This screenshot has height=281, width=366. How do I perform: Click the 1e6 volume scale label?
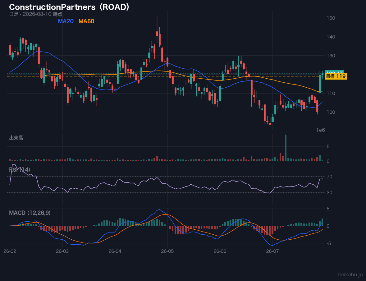click(x=321, y=130)
